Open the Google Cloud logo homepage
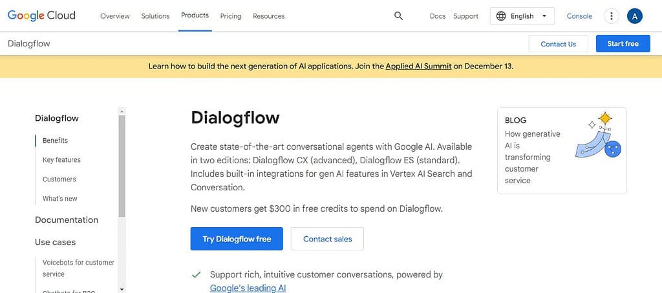 (x=41, y=15)
